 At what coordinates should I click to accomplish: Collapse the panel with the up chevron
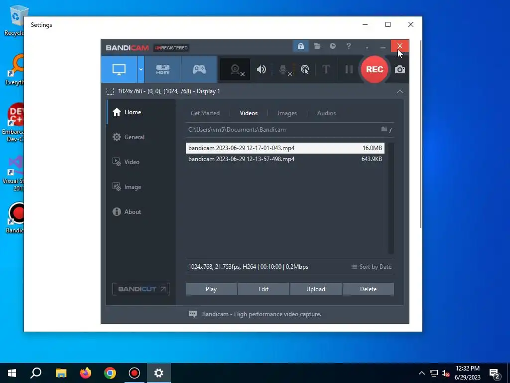tap(400, 92)
